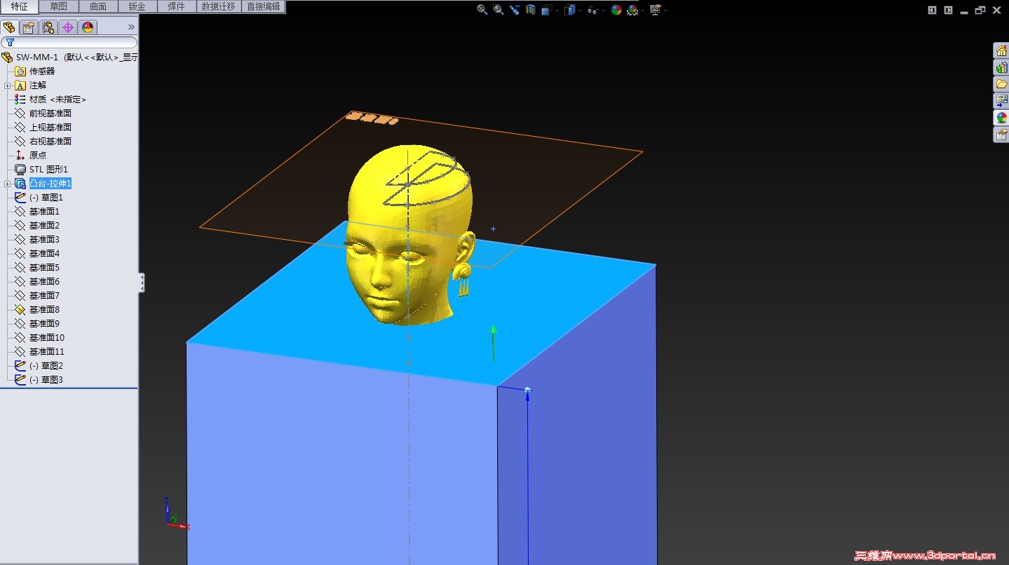Click the View Orientation icon
This screenshot has height=565, width=1009.
tap(547, 9)
